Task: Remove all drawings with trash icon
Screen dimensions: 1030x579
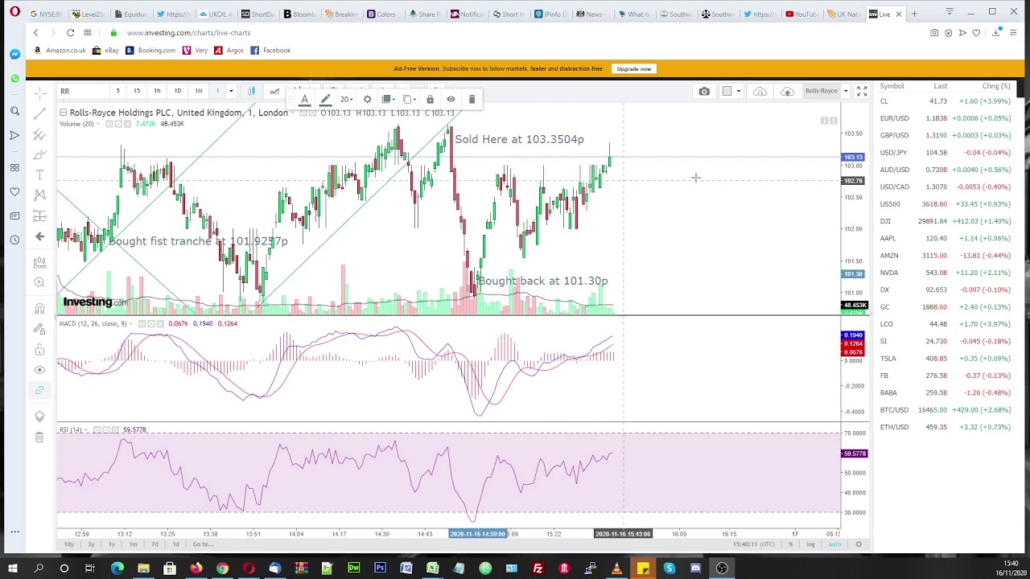Action: [x=39, y=437]
